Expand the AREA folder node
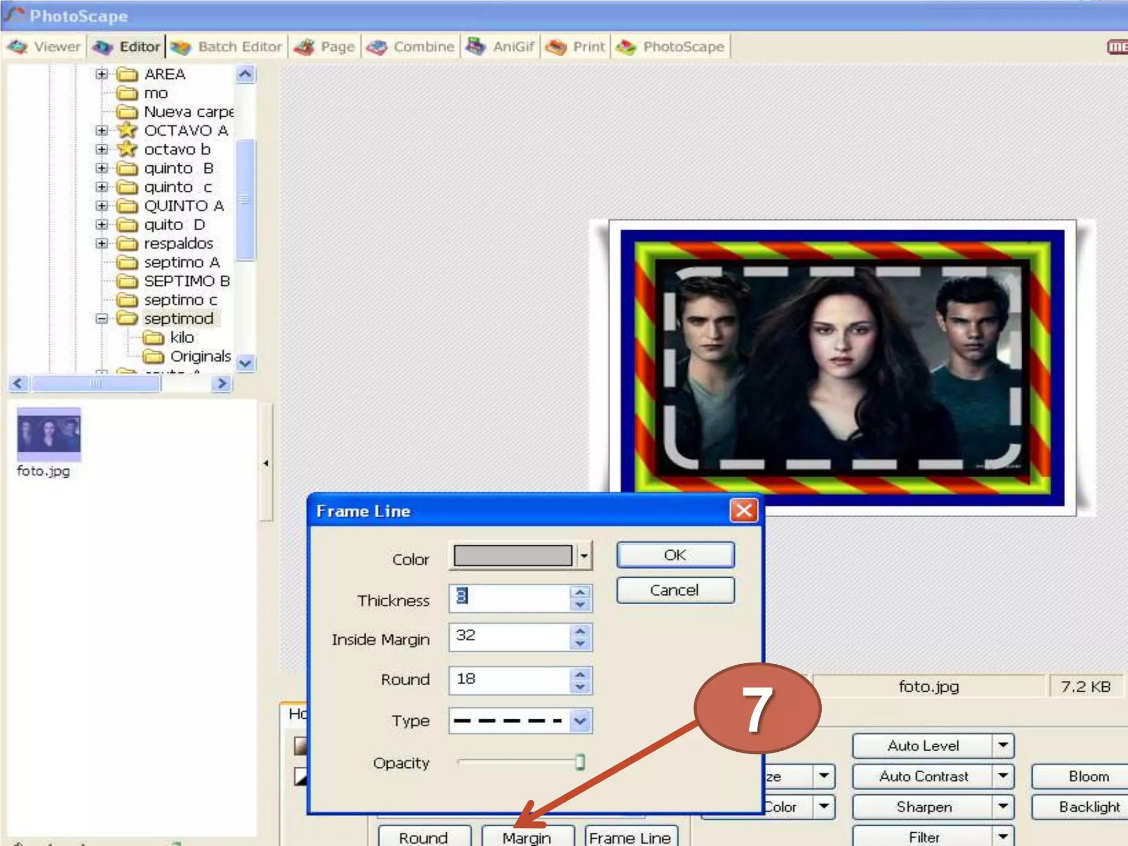Screen dimensions: 1128x846 point(101,74)
